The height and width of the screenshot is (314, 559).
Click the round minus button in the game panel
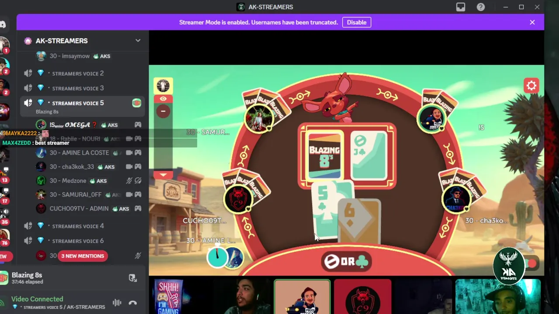(163, 111)
